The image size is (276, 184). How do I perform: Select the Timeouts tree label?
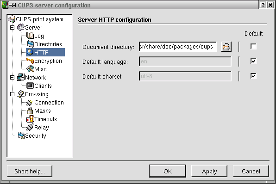coord(45,119)
